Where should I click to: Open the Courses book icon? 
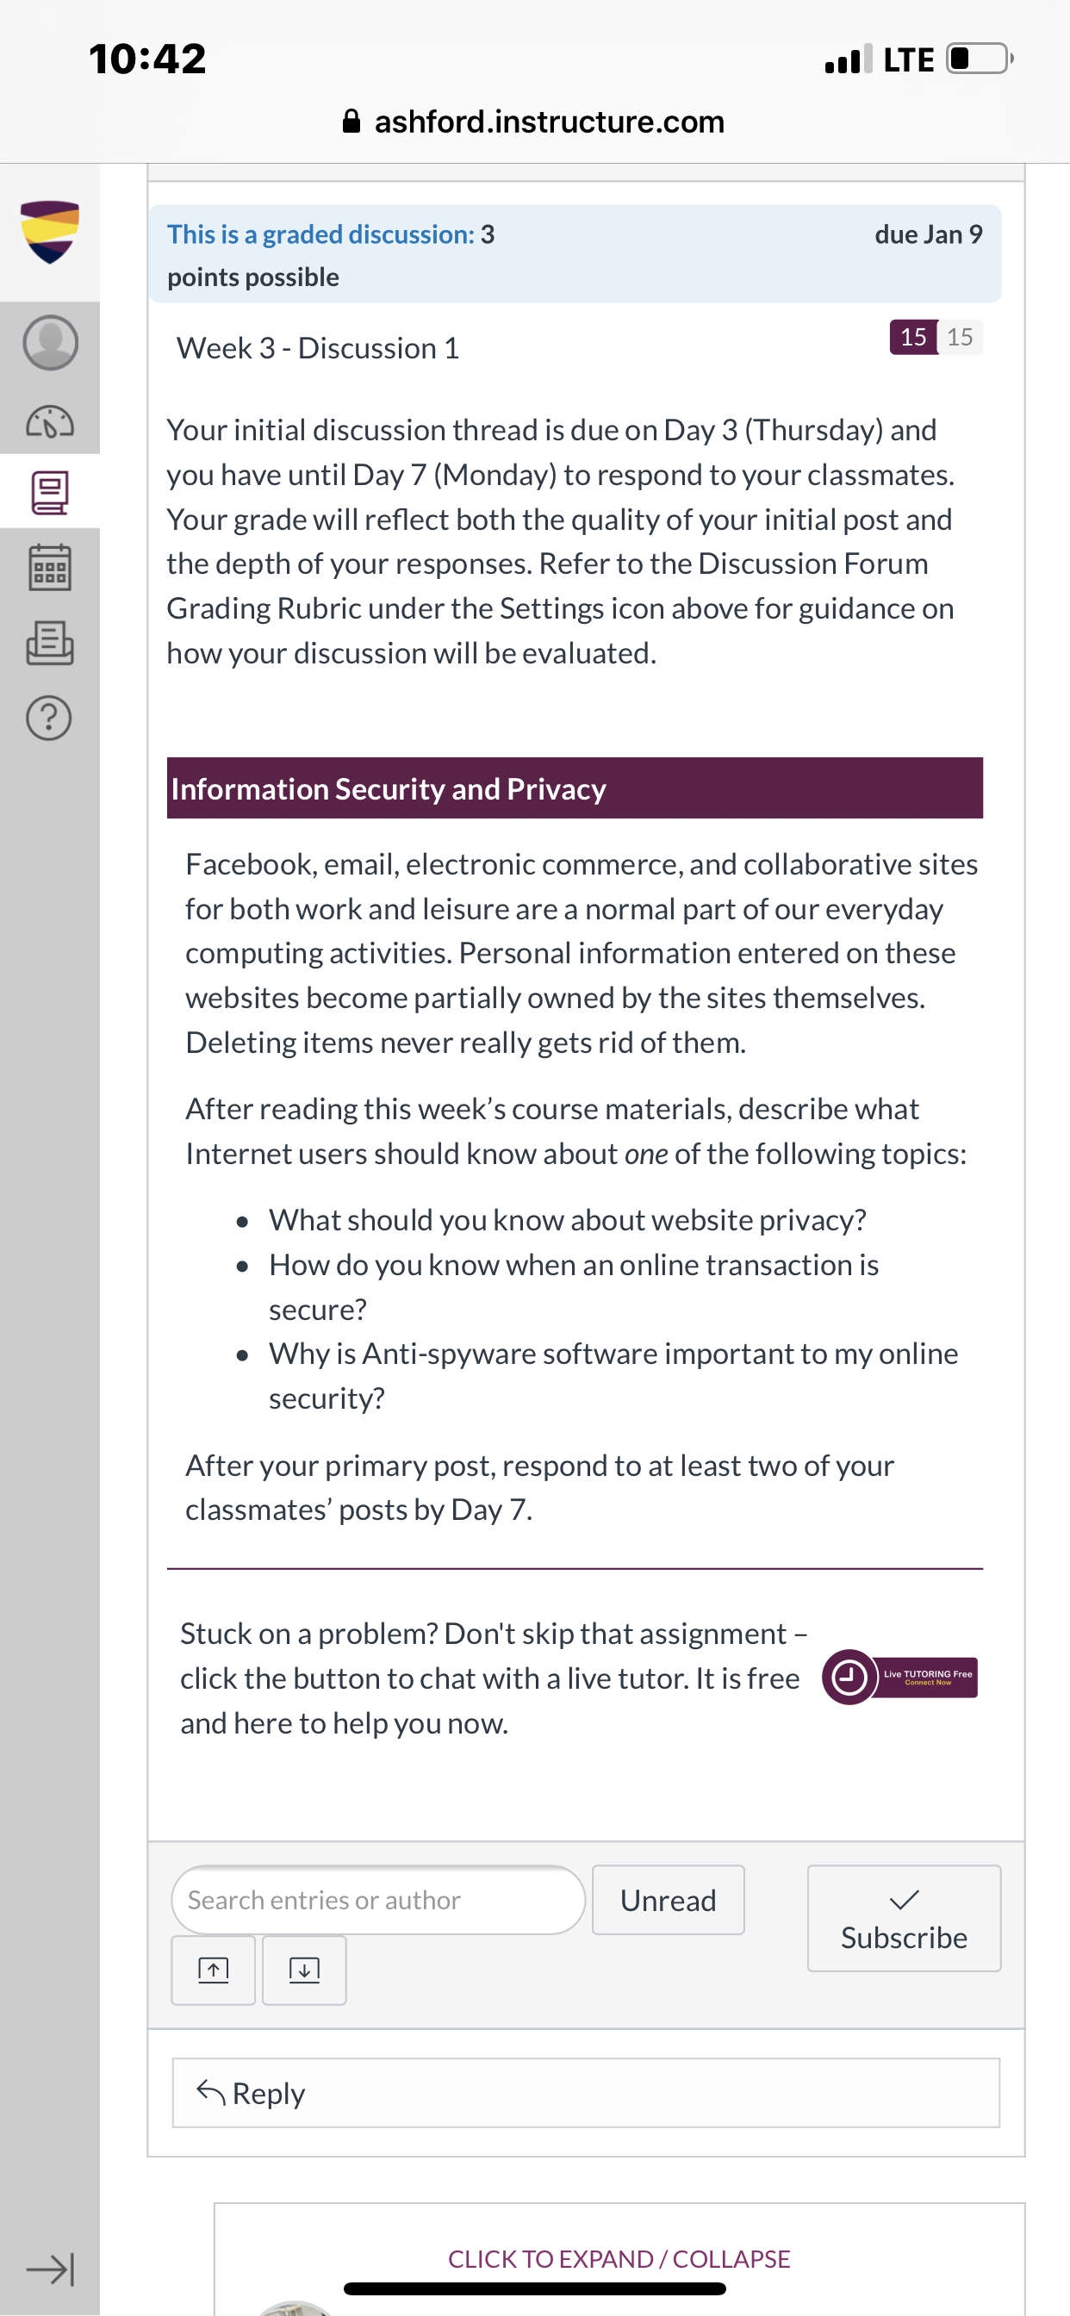tap(50, 494)
